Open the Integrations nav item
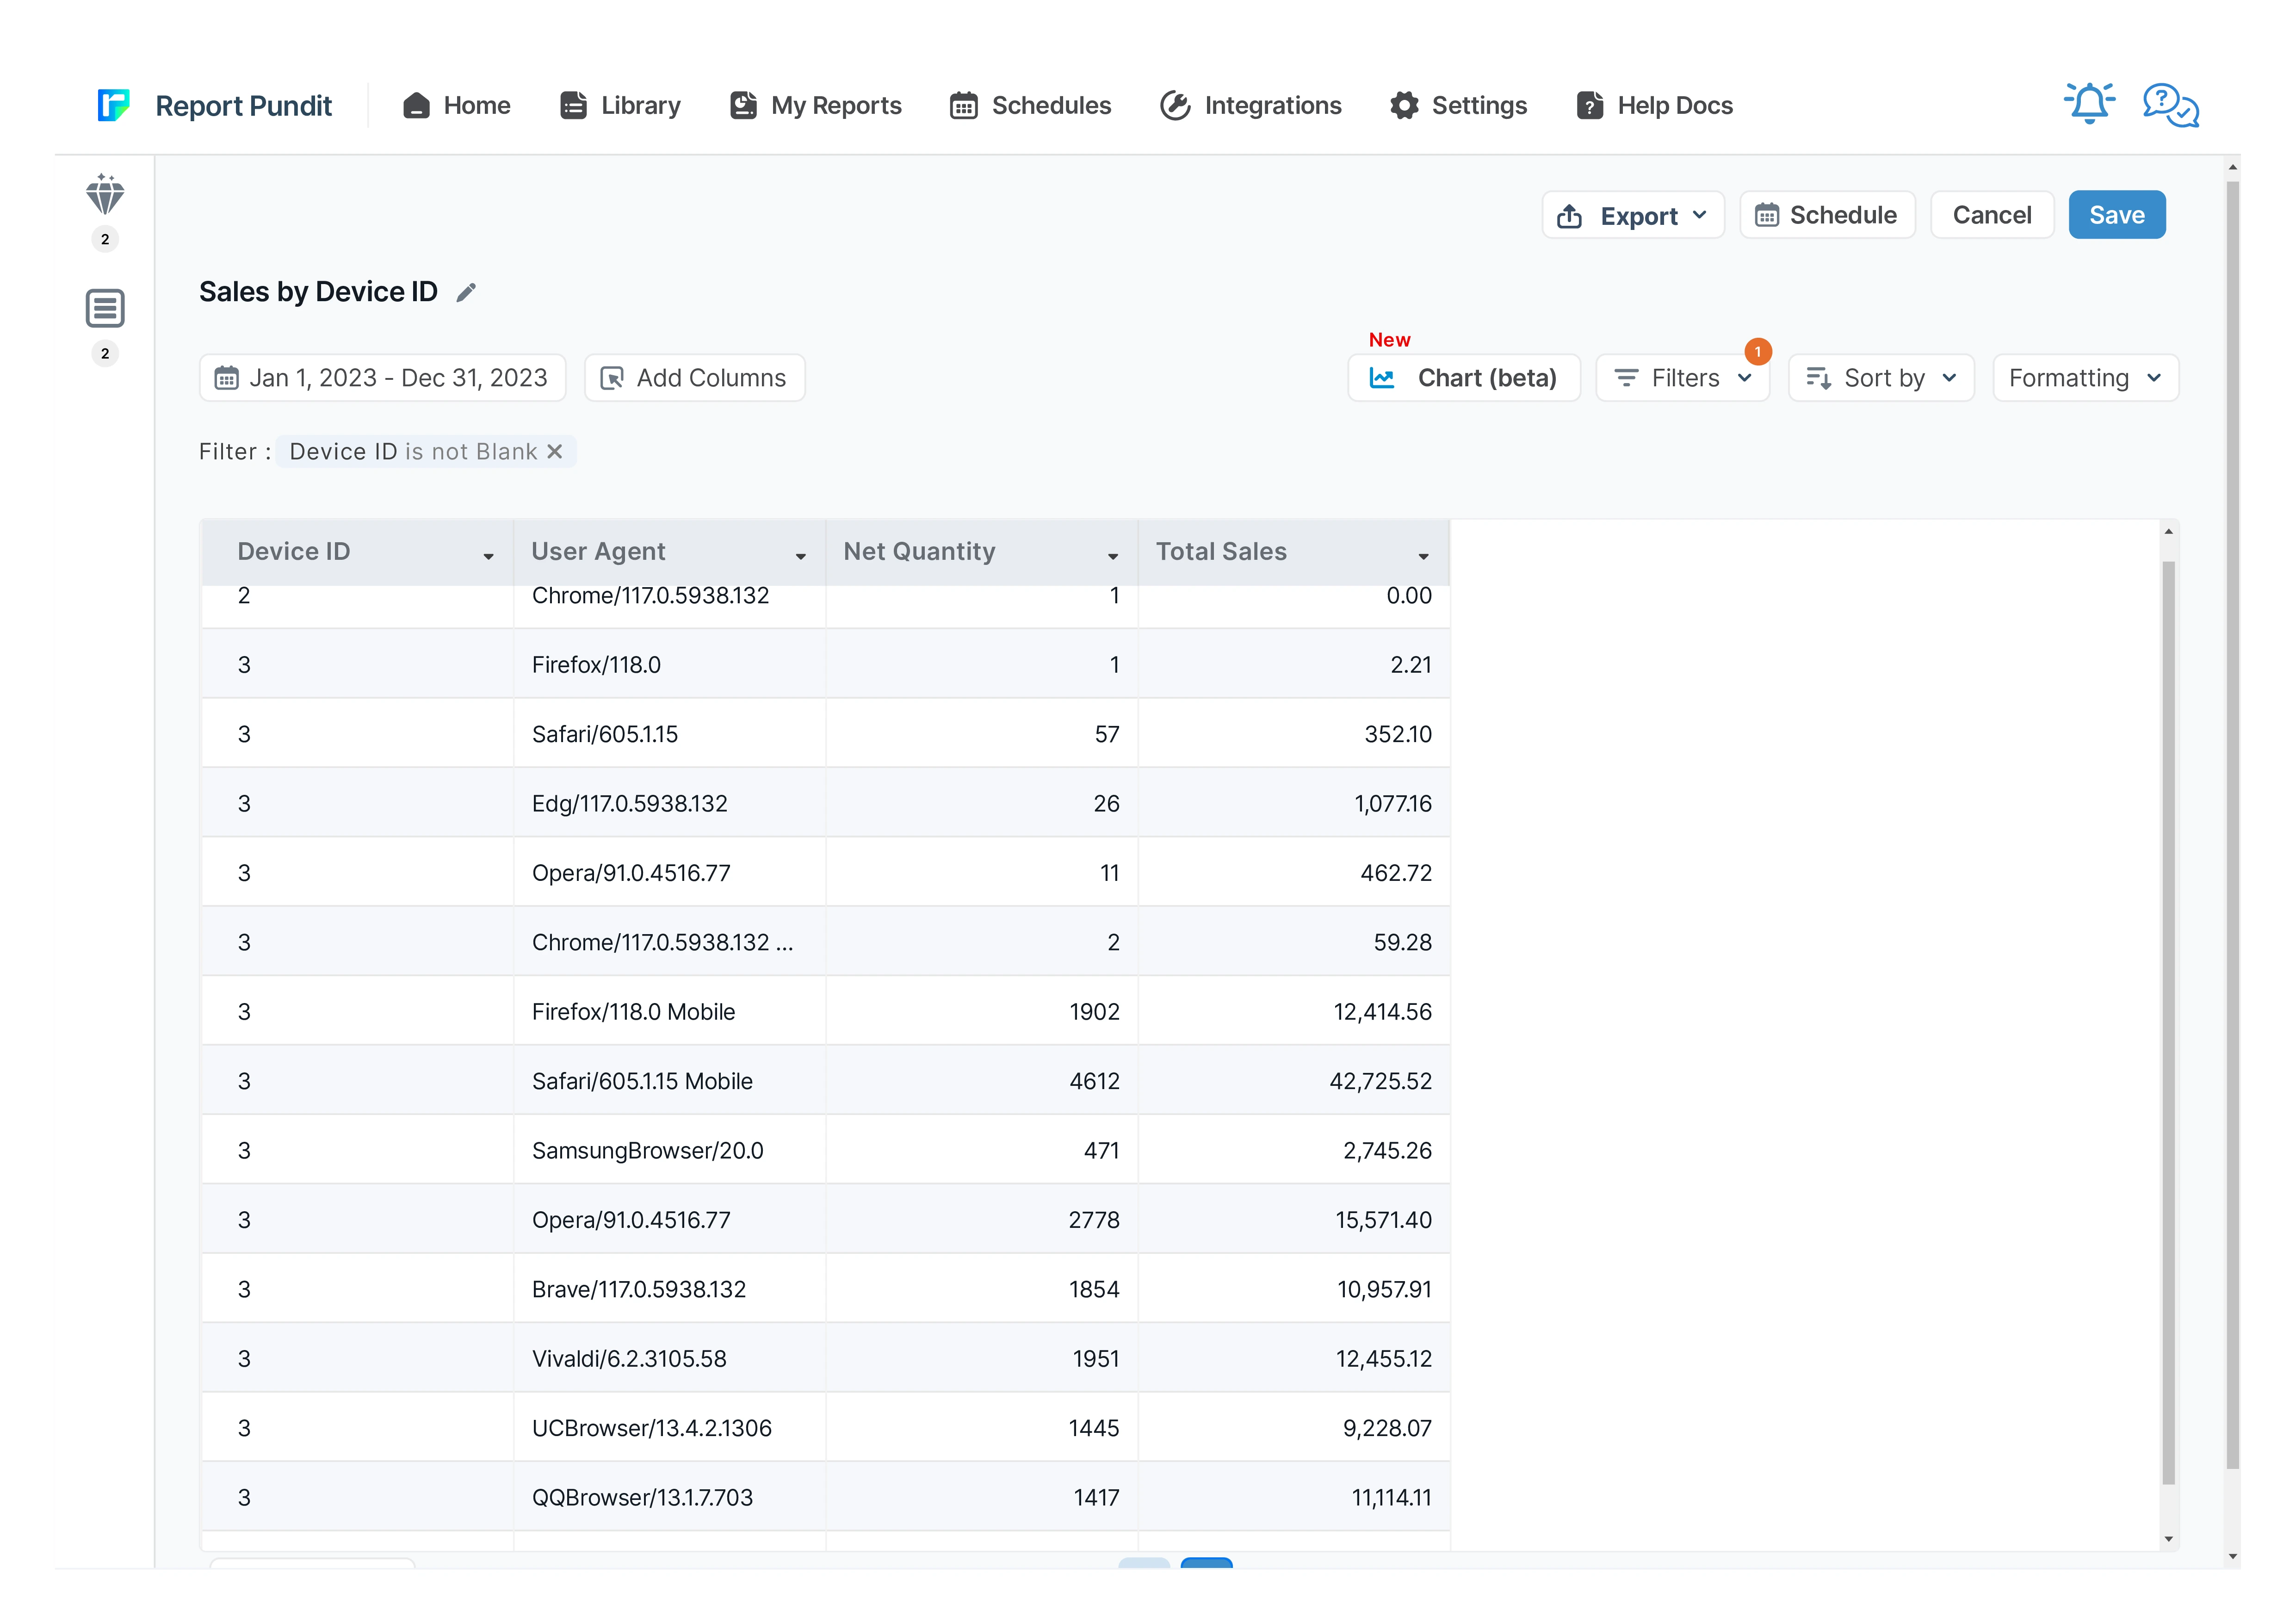 coord(1251,105)
